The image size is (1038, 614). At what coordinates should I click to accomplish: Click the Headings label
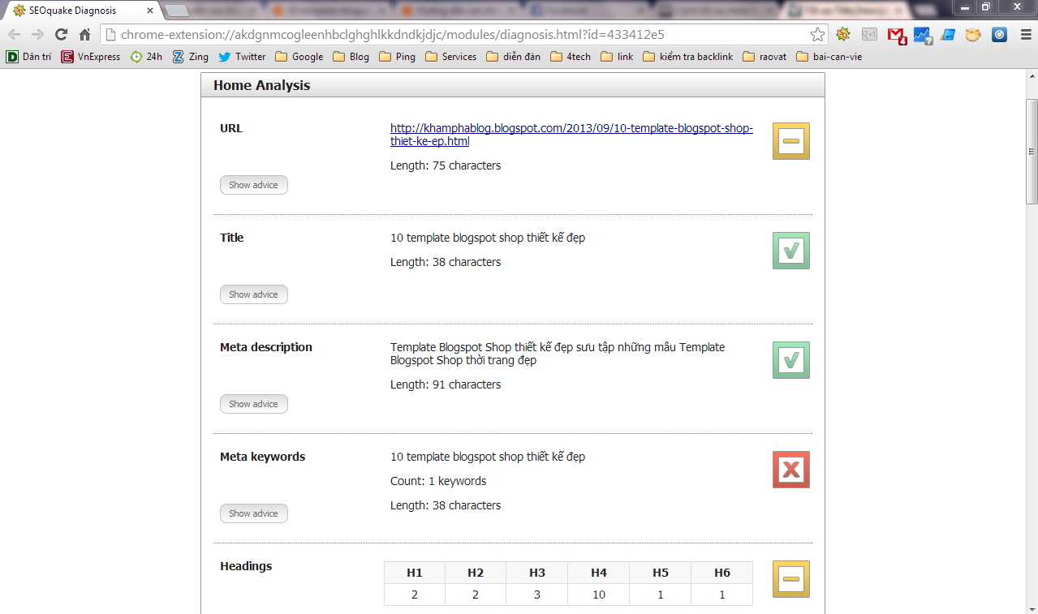246,566
